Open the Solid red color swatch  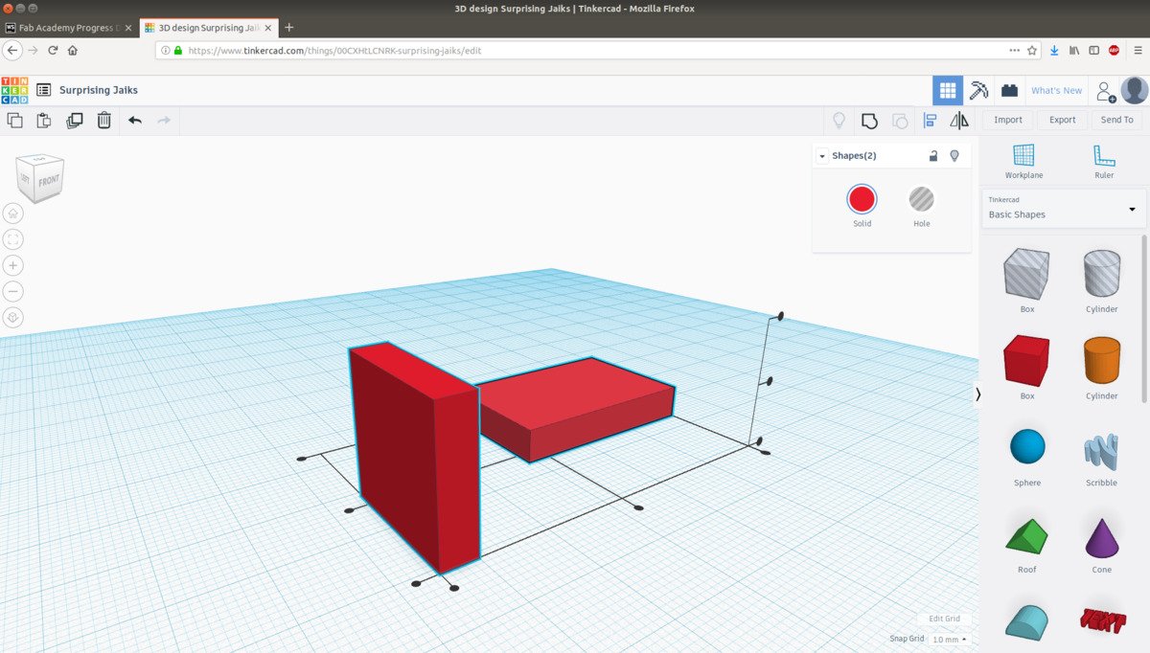pos(862,199)
